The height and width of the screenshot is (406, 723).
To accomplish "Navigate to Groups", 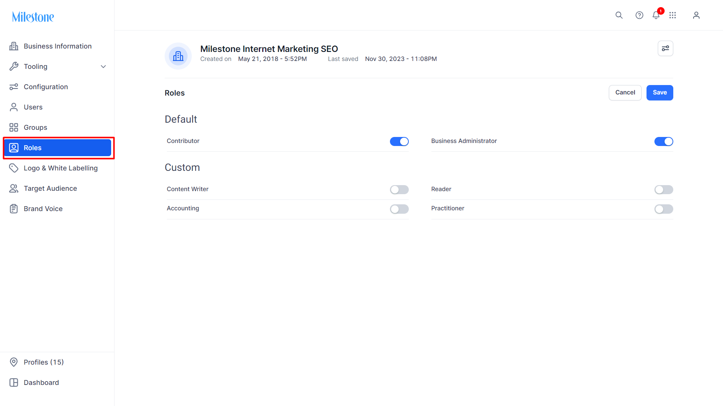I will click(x=57, y=128).
